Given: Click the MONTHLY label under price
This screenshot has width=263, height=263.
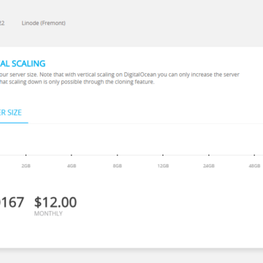Looking at the screenshot, I should coord(48,213).
